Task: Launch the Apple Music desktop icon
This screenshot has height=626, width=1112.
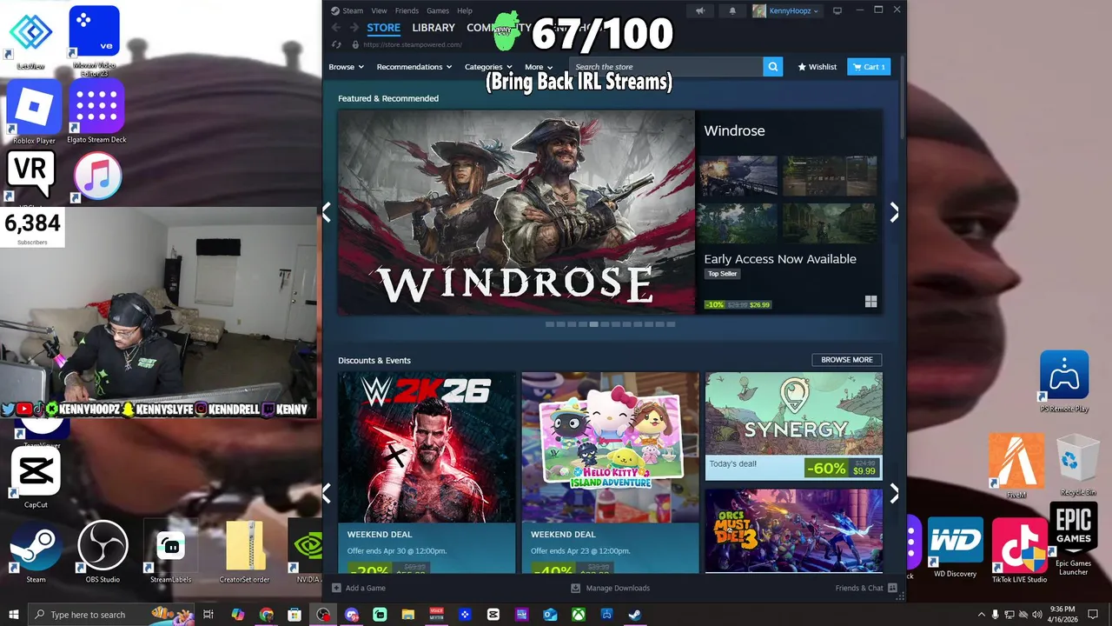Action: point(97,176)
